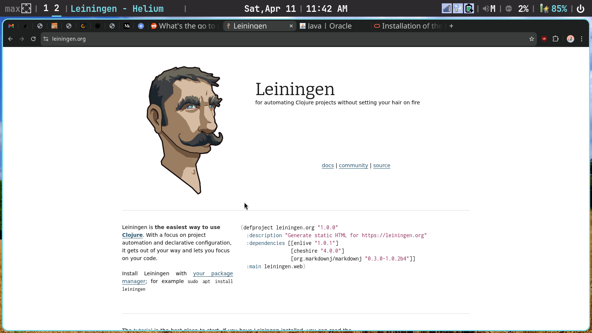This screenshot has width=592, height=333.
Task: Click the max layout icon in the panel
Action: tap(26, 9)
